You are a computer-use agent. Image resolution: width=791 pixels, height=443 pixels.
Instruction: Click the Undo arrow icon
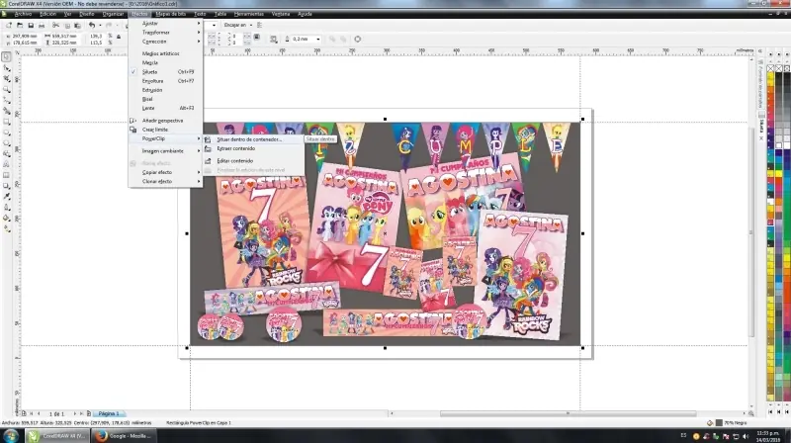pos(92,25)
